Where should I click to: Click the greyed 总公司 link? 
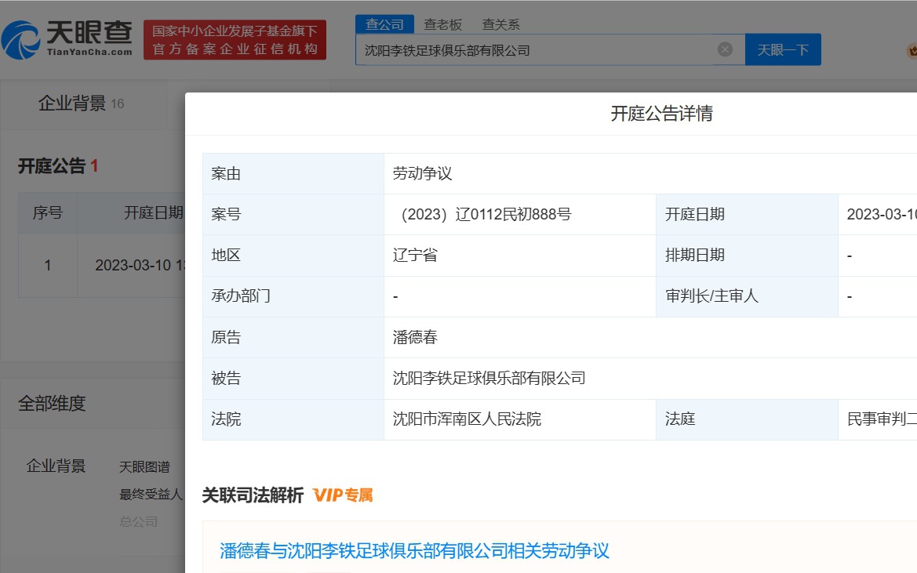click(139, 521)
